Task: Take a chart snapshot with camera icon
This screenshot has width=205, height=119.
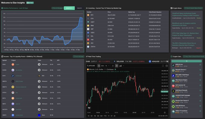Action: click(167, 66)
